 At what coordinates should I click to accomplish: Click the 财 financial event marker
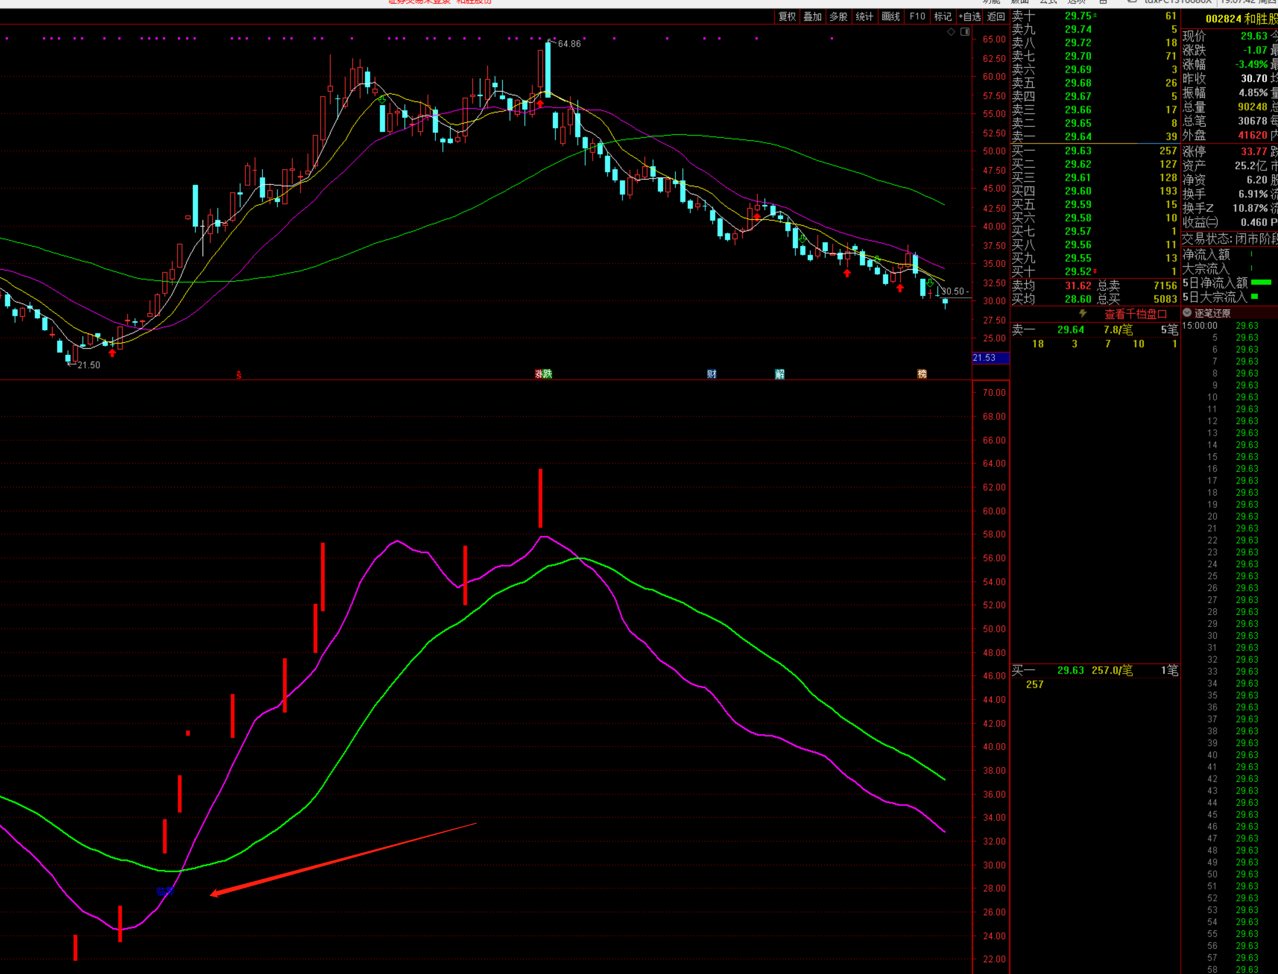click(x=712, y=374)
